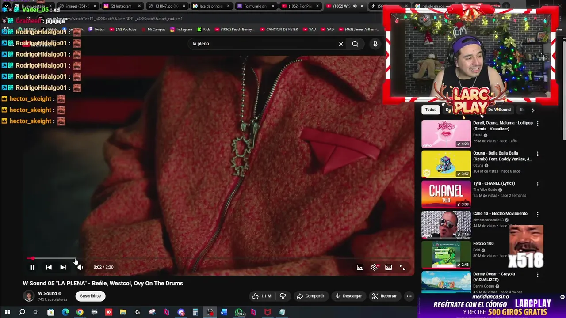Open Ferxxo 100 video title
This screenshot has height=318, width=566.
[x=483, y=244]
